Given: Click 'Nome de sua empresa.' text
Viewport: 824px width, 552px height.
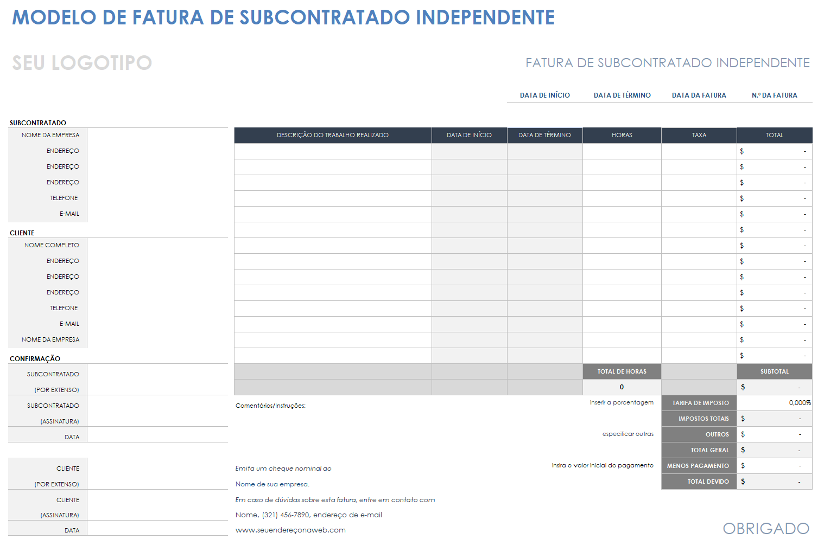Looking at the screenshot, I should pyautogui.click(x=272, y=484).
